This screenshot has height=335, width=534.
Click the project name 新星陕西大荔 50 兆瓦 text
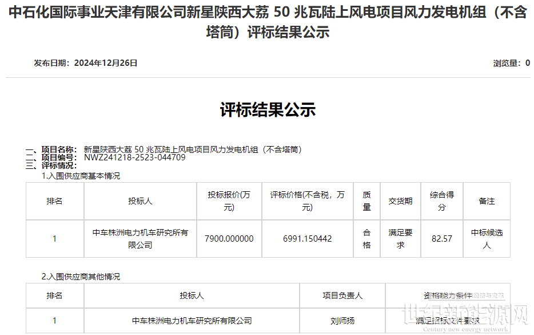pos(193,149)
